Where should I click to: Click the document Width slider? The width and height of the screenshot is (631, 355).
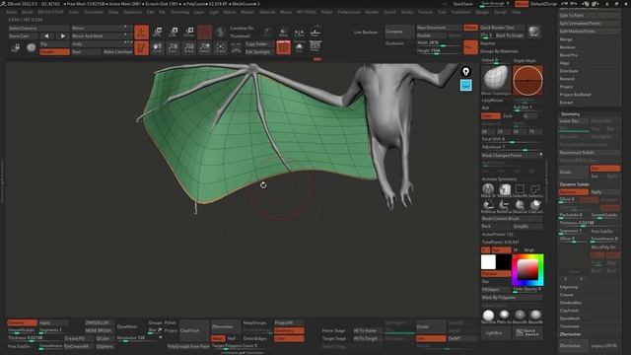pos(439,43)
